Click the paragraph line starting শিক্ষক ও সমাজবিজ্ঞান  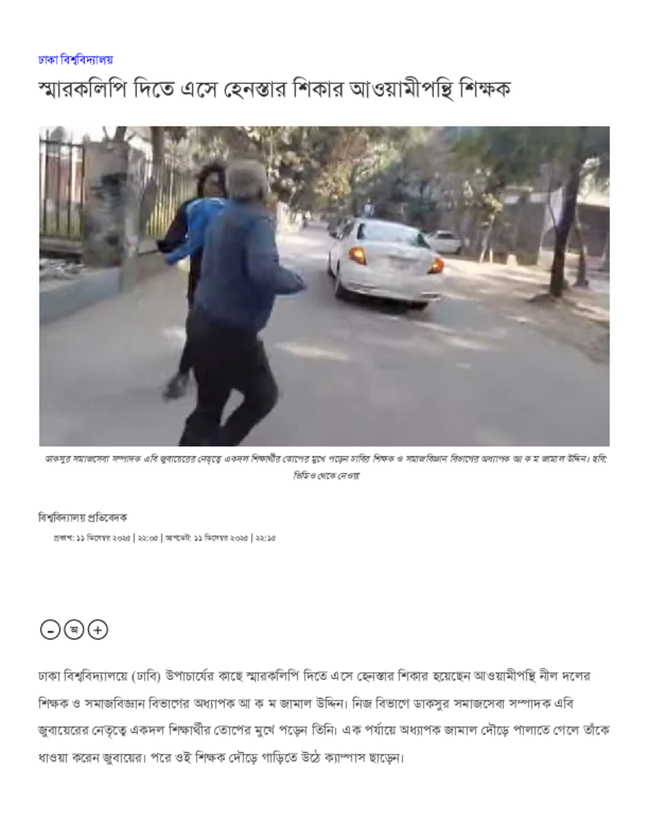click(x=306, y=703)
